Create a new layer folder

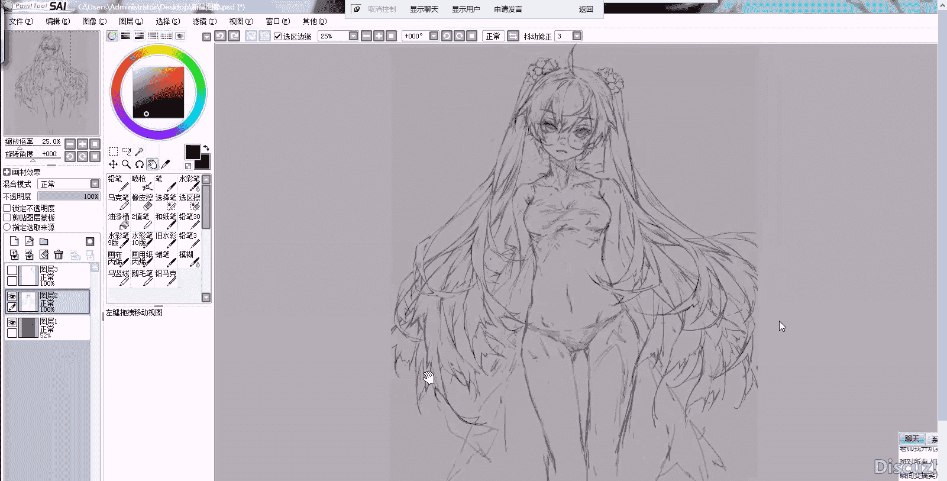(x=44, y=241)
